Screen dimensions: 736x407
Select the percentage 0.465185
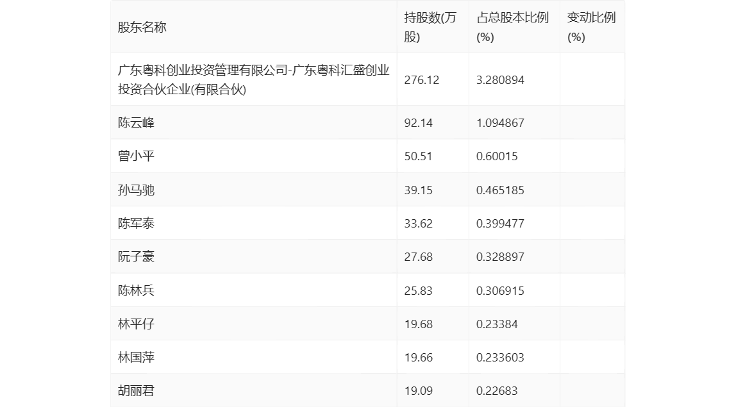click(x=500, y=190)
